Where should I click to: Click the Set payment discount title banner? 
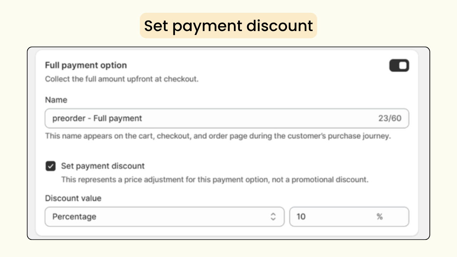(228, 25)
